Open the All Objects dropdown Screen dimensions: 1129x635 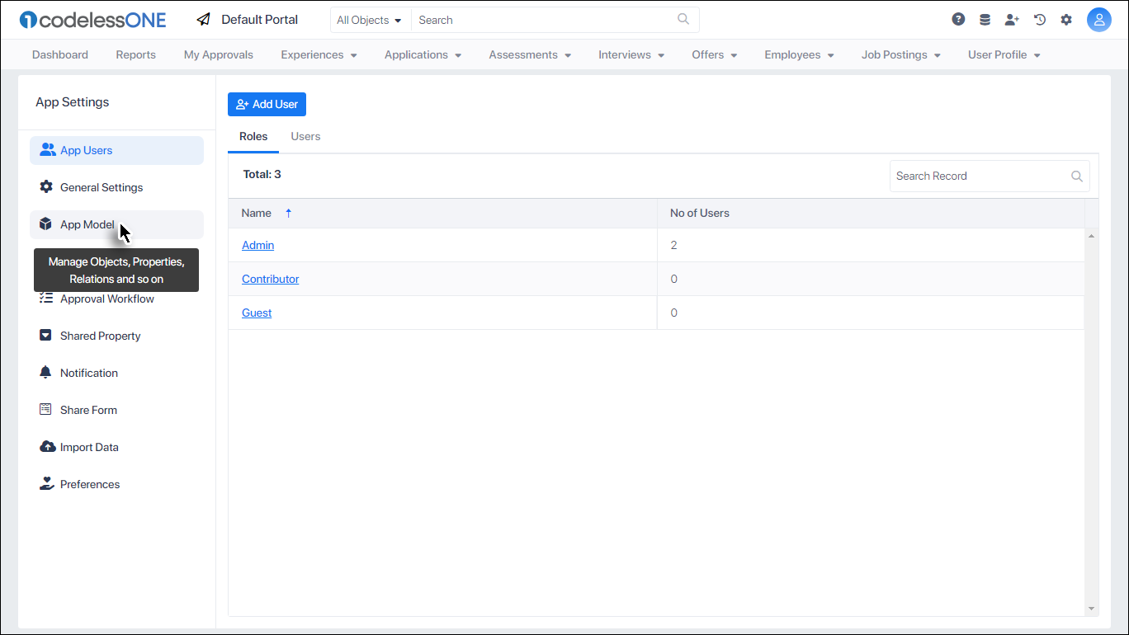coord(369,19)
